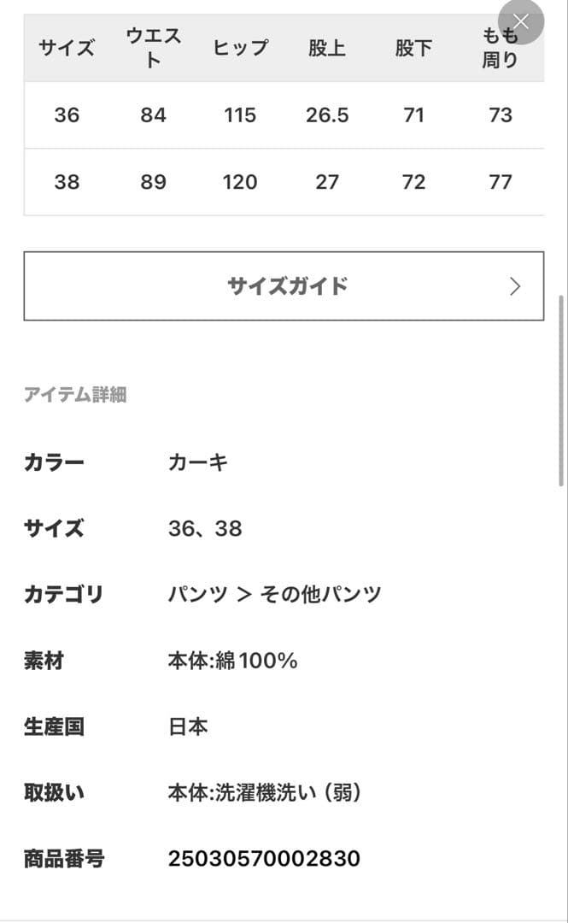The height and width of the screenshot is (923, 568).
Task: Click the ウエスト column header
Action: point(154,48)
